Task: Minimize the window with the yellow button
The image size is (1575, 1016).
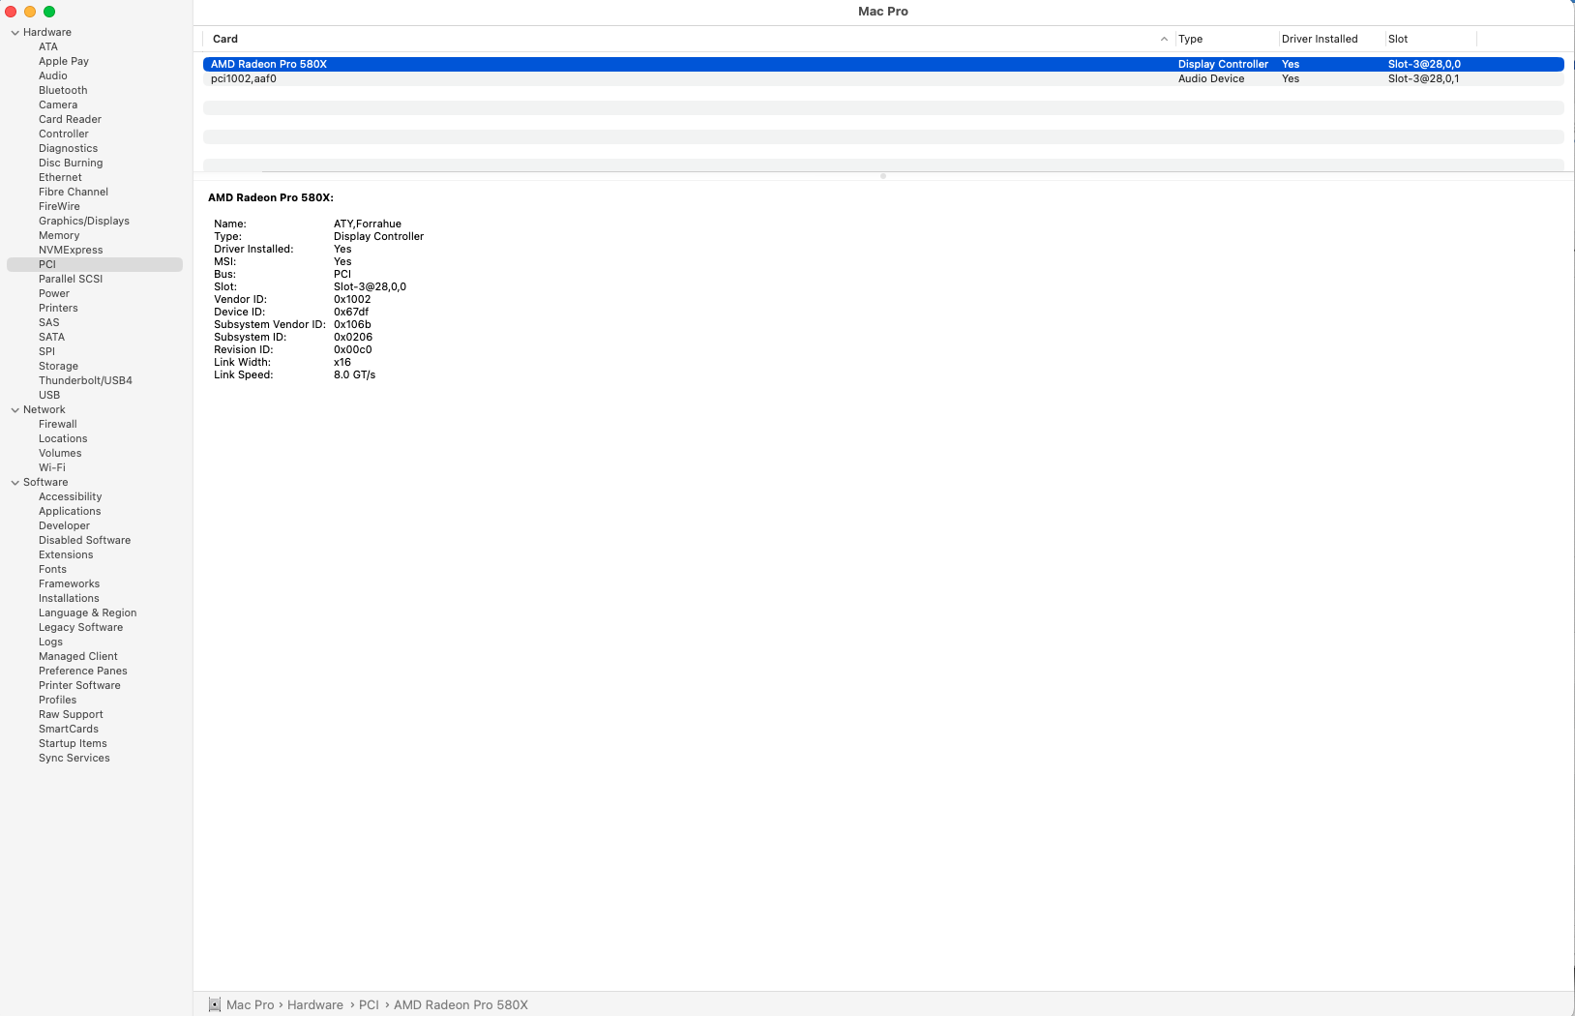Action: click(x=30, y=12)
